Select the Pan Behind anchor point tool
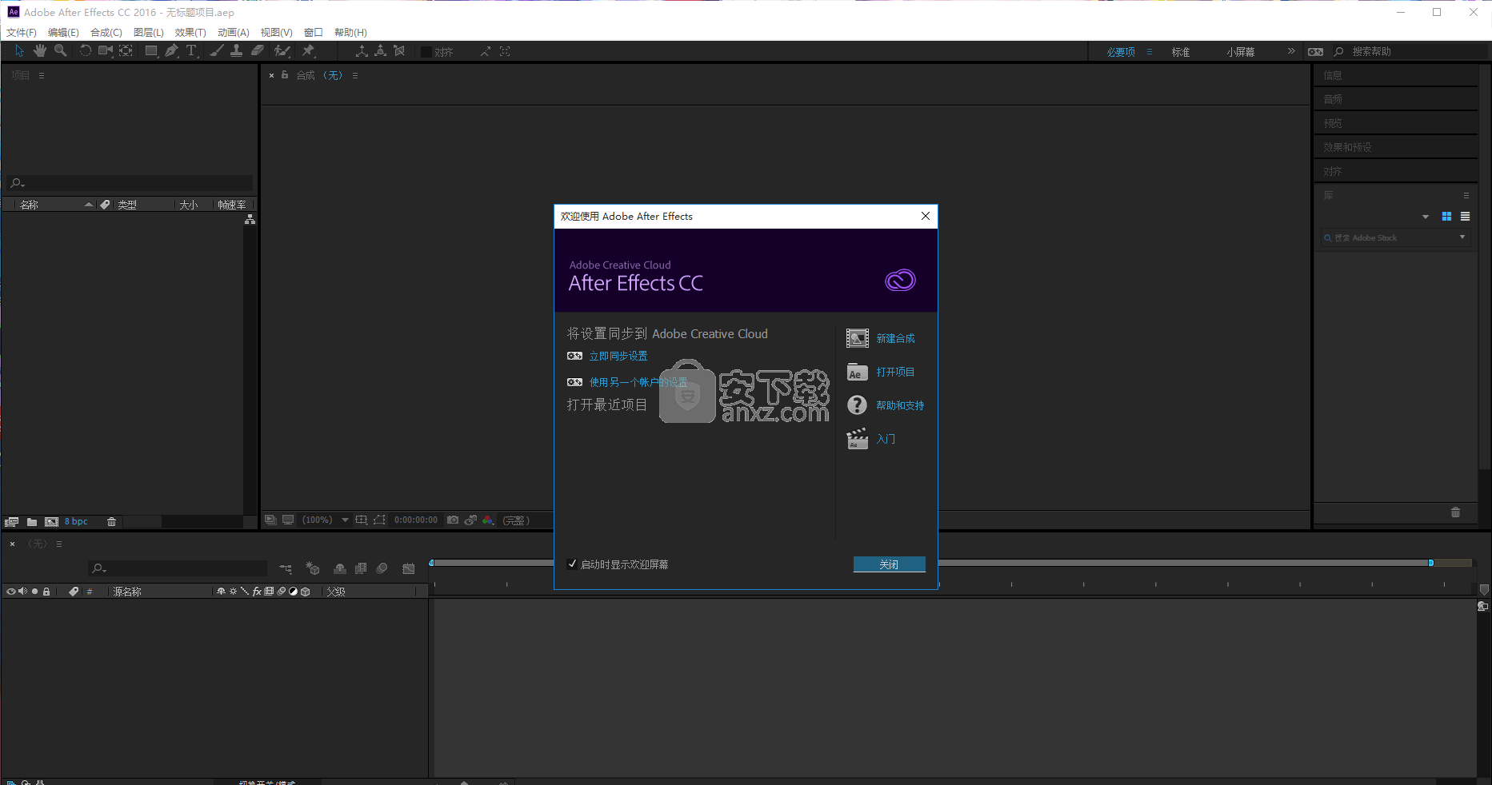The width and height of the screenshot is (1492, 785). pyautogui.click(x=126, y=50)
